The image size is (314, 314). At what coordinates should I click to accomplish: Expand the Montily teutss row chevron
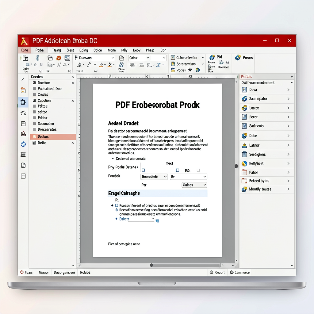pos(288,189)
